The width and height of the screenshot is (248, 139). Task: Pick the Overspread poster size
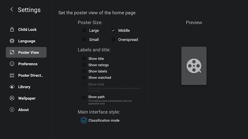click(113, 40)
